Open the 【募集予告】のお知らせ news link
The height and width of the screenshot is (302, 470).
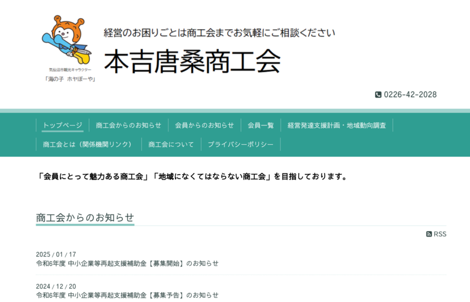(x=127, y=295)
